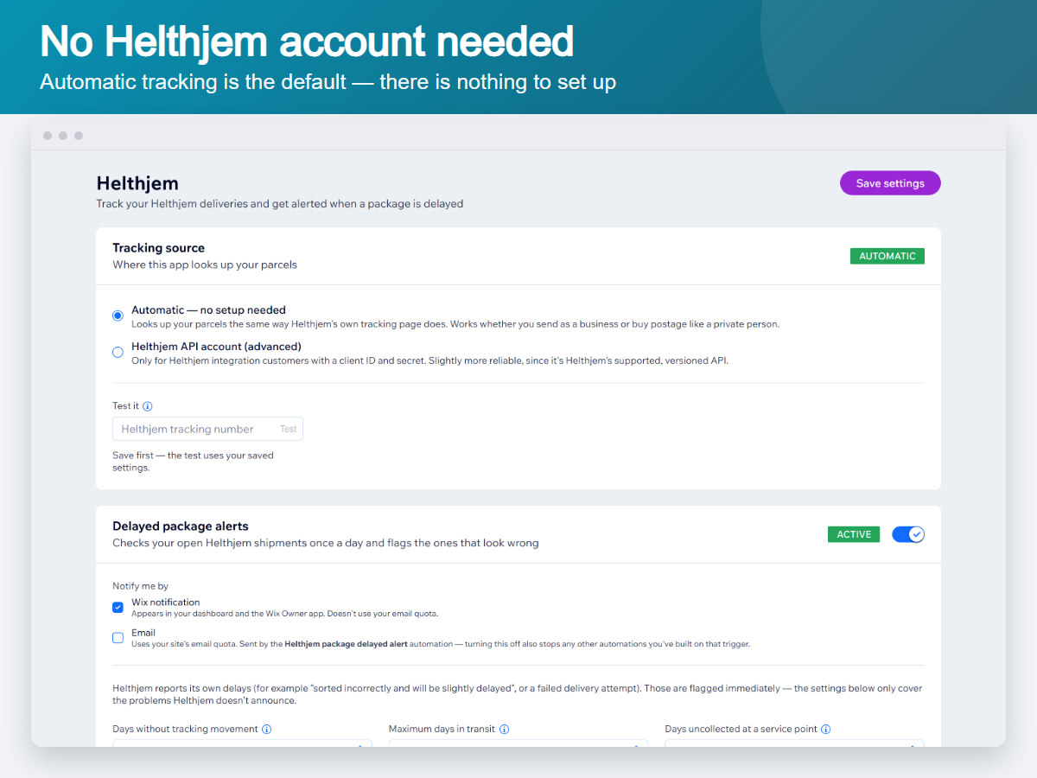This screenshot has height=778, width=1037.
Task: Click the green AUTOMATIC status badge
Action: point(887,256)
